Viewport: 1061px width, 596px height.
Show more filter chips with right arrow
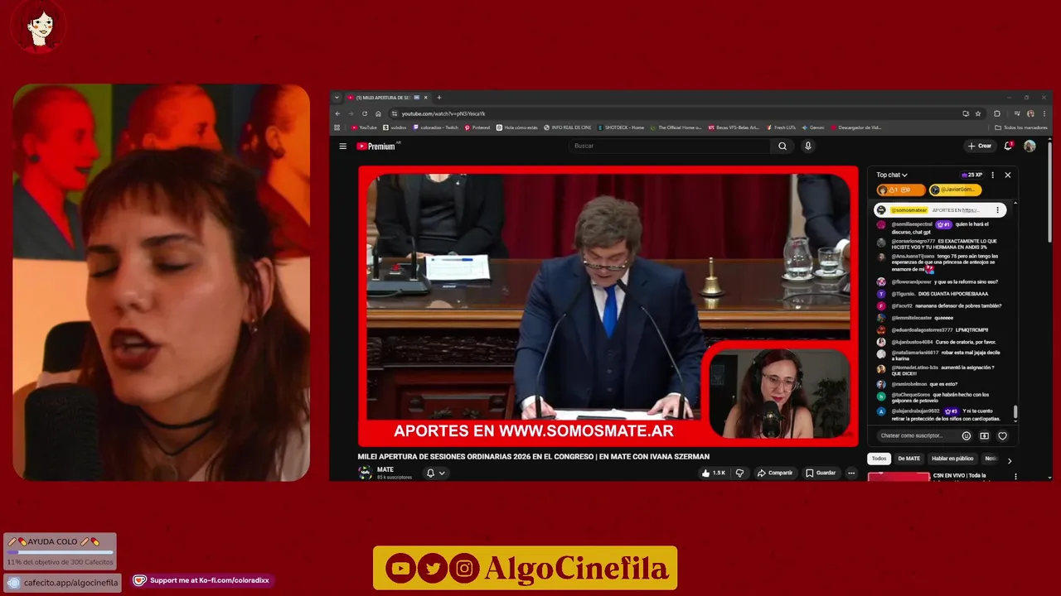click(x=1009, y=460)
